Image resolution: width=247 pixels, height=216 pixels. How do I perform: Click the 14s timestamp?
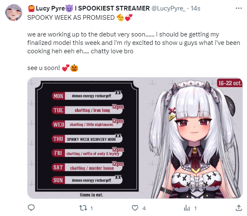coord(195,8)
